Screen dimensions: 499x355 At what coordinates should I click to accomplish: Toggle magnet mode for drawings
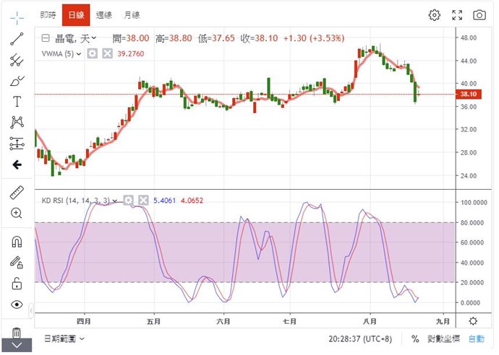tap(17, 242)
